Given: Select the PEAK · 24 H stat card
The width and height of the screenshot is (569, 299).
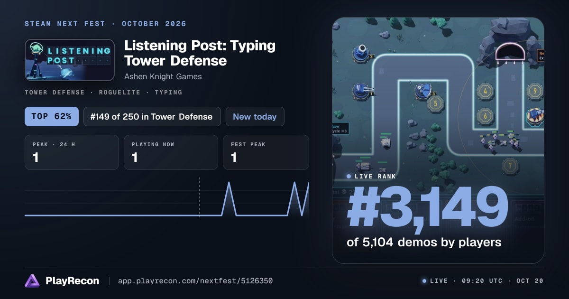Looking at the screenshot, I should point(72,152).
